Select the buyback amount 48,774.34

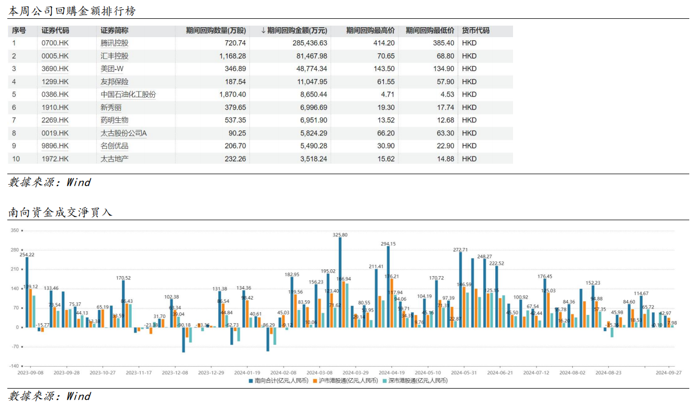[x=312, y=69]
